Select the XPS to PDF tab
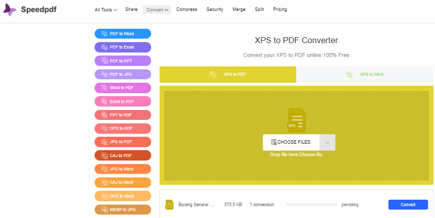435x218 pixels. pyautogui.click(x=228, y=74)
